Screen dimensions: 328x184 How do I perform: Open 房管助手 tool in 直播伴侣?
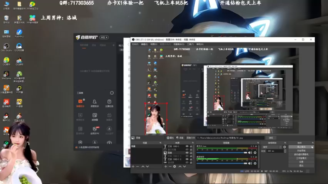pos(95,103)
